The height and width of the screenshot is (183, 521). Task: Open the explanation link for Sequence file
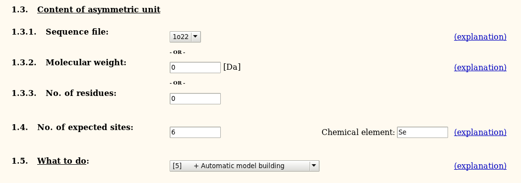480,37
